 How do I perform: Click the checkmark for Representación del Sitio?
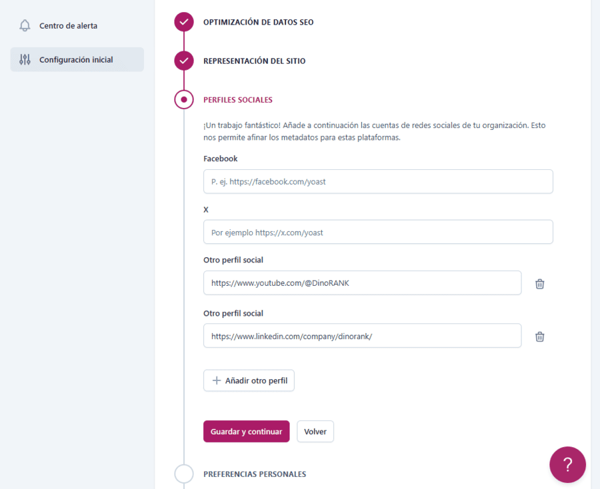pos(183,60)
